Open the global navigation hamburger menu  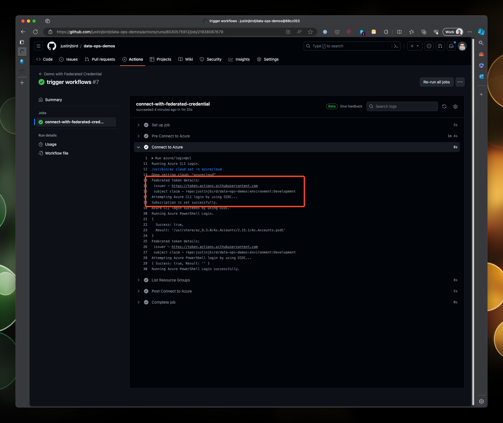(38, 46)
